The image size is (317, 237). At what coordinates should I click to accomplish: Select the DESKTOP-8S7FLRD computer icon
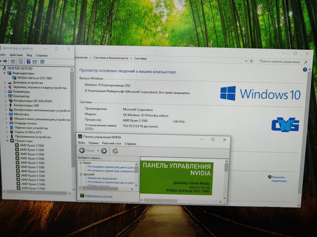pos(4,68)
